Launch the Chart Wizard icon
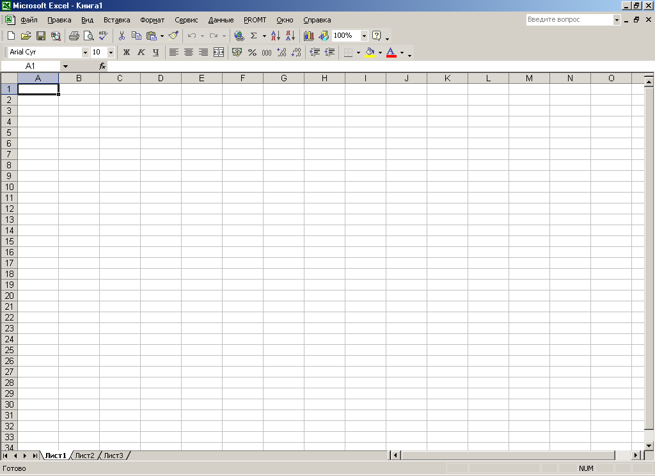Image resolution: width=655 pixels, height=476 pixels. point(309,36)
